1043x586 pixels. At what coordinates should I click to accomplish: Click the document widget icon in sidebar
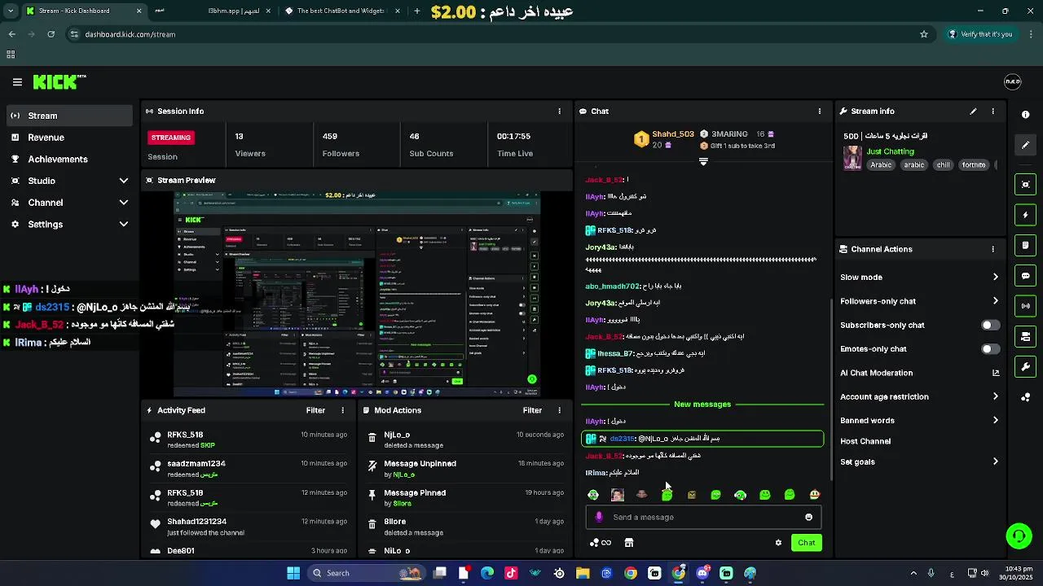click(1026, 245)
